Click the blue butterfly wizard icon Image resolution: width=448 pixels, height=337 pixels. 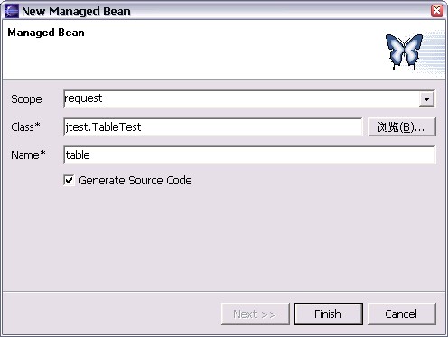(404, 51)
